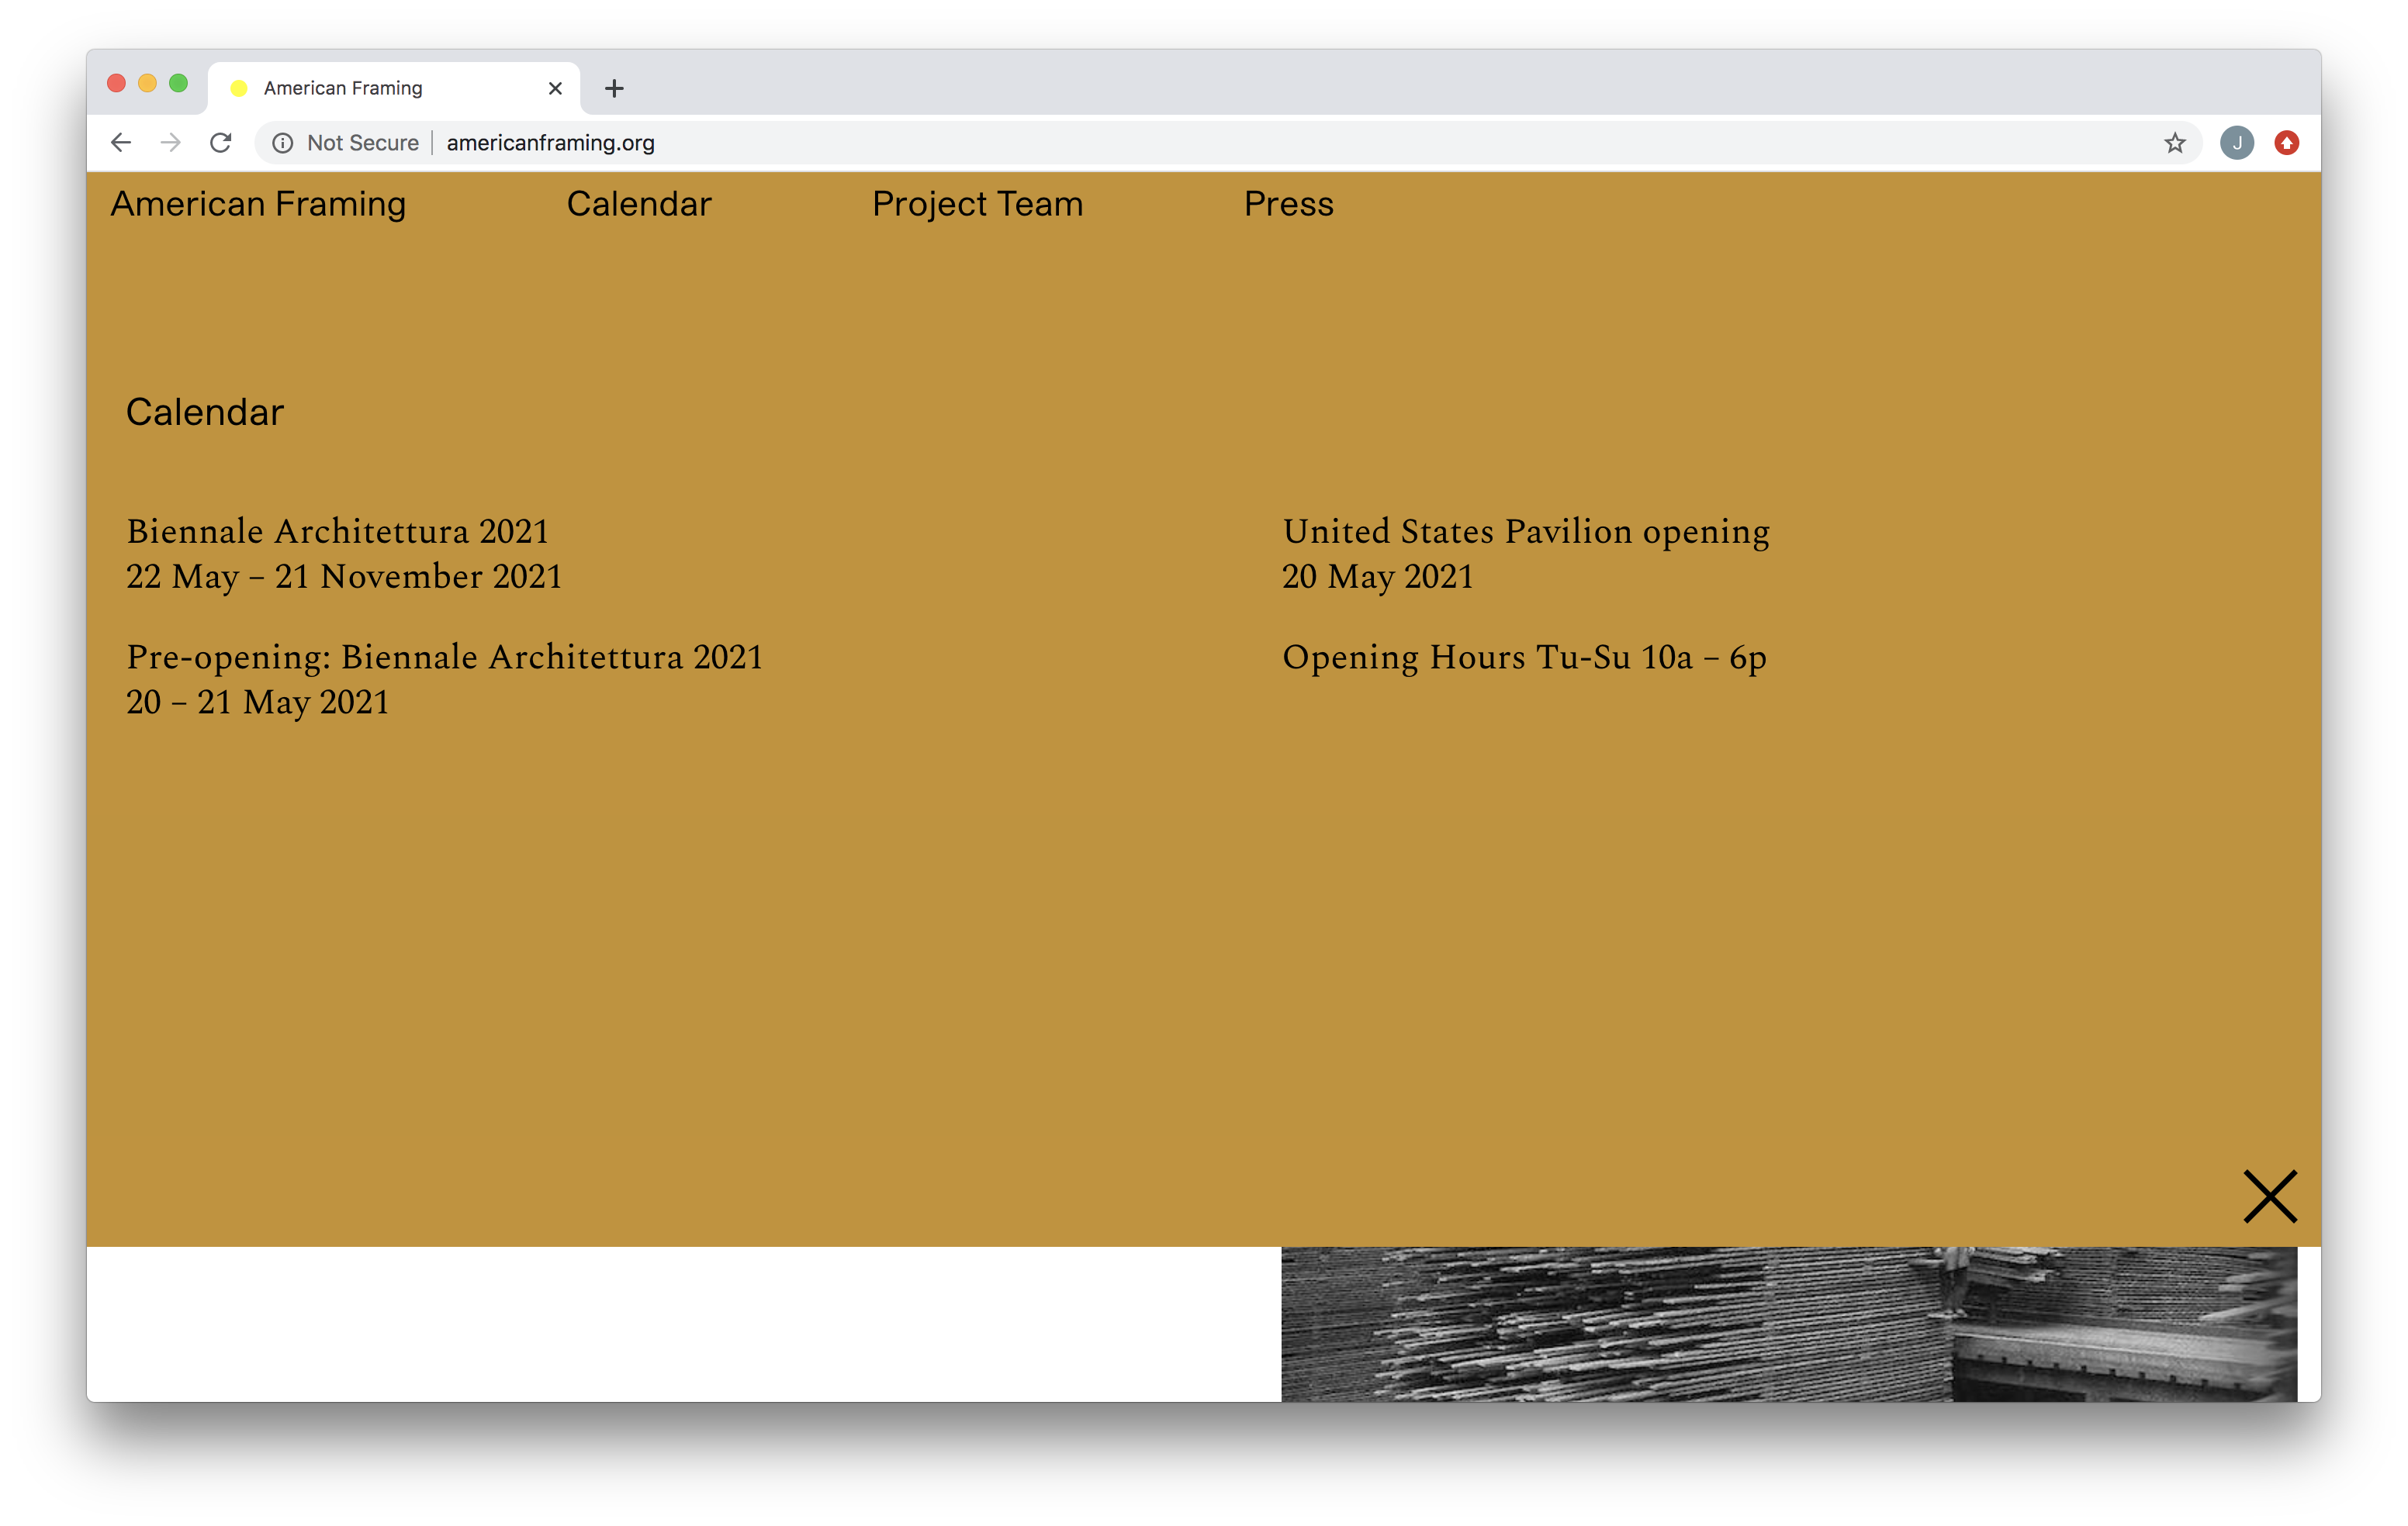Click the American Framing home link
The image size is (2408, 1526).
click(x=258, y=204)
